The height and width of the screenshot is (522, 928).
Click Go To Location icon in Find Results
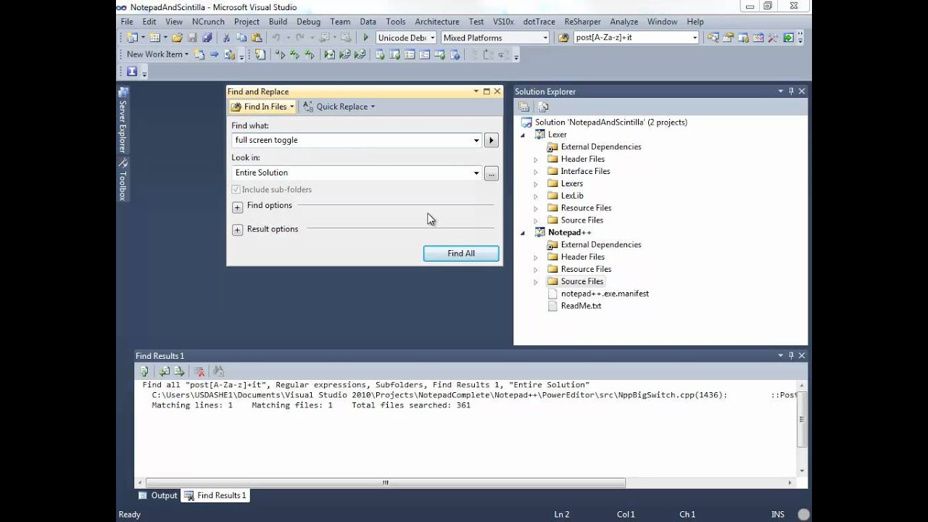click(x=144, y=370)
